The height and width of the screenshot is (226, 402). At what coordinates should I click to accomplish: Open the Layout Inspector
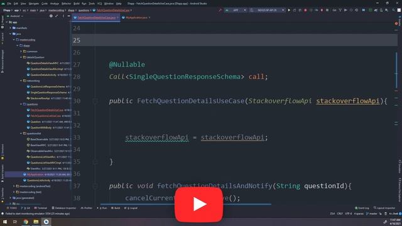384,208
